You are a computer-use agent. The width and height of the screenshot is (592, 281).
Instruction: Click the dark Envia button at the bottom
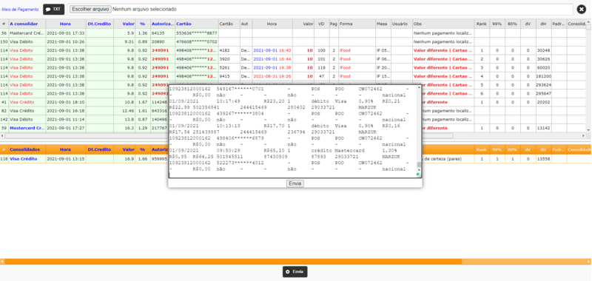pos(295,271)
